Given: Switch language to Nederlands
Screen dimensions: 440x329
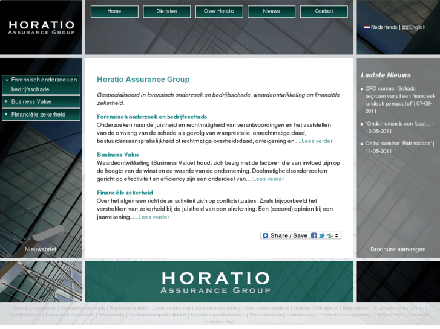Looking at the screenshot, I should coord(384,27).
